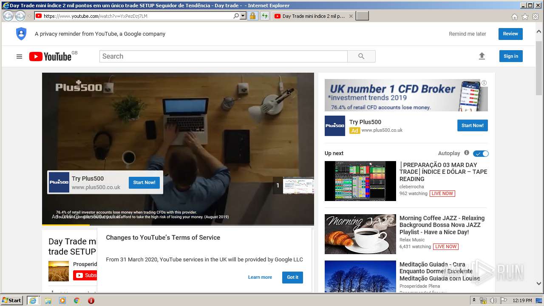Open the Morning Coffee JAZZ video title

[442, 225]
